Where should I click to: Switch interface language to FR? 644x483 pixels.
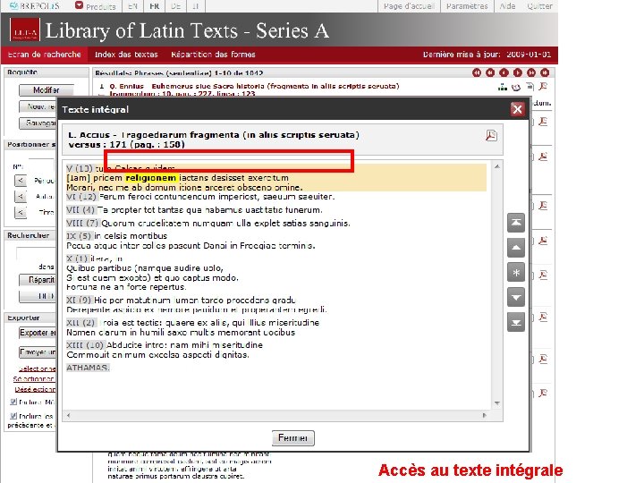click(155, 6)
